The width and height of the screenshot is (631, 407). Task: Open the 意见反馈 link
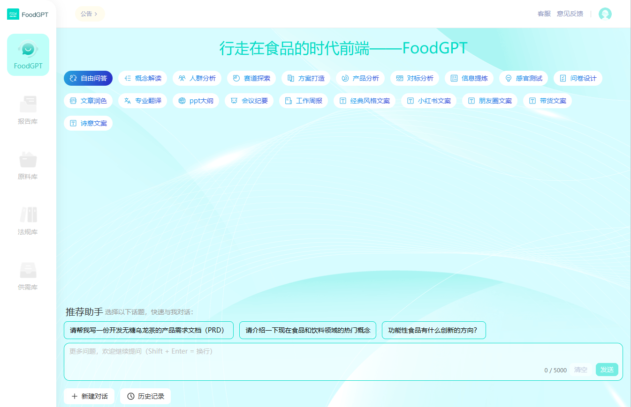[x=570, y=14]
